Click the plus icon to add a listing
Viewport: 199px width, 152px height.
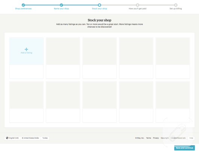pyautogui.click(x=26, y=49)
